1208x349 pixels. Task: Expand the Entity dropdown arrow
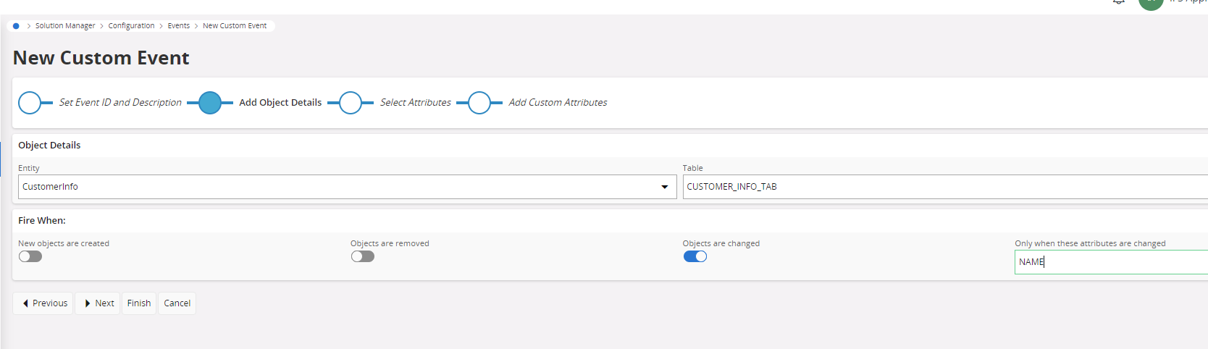(664, 188)
